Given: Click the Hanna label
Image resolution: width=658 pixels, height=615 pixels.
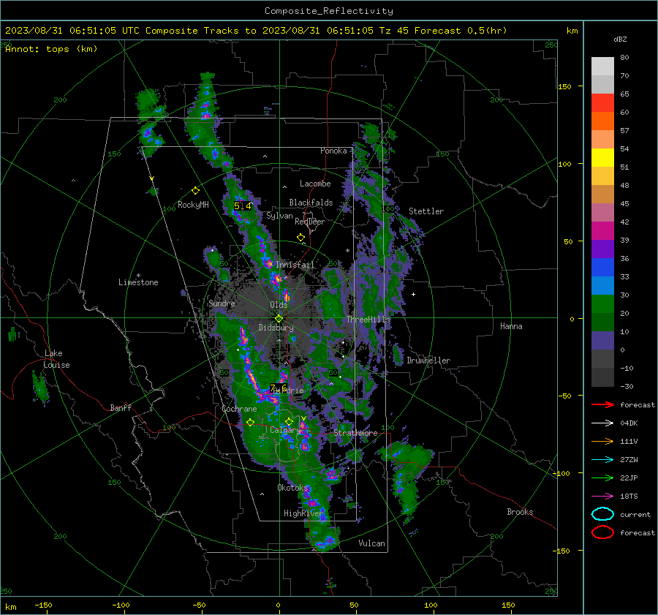Looking at the screenshot, I should (x=511, y=326).
